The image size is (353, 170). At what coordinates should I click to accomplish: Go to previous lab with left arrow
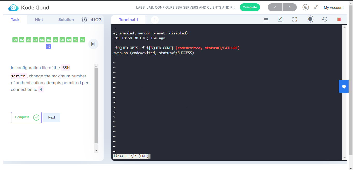pos(275,7)
